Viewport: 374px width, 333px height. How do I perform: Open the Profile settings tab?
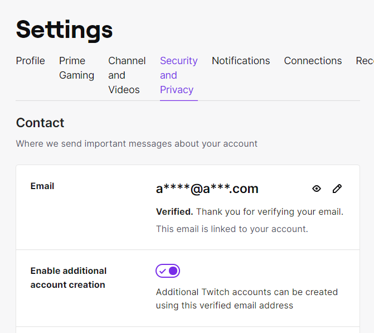(x=30, y=61)
